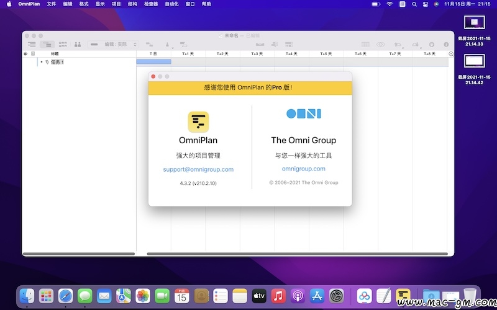Click the outline pane horizontal scrollbar
The height and width of the screenshot is (310, 497).
click(79, 254)
